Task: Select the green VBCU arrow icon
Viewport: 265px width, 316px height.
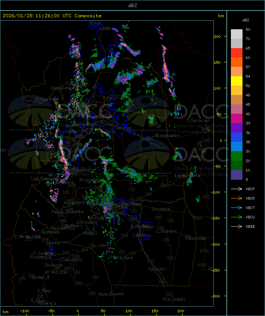Action: 237,217
